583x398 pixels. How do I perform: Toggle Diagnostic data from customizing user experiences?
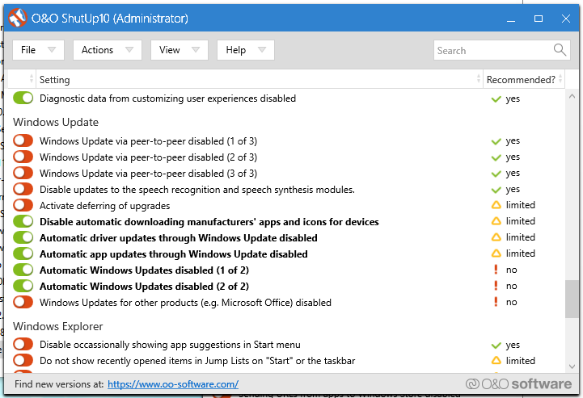(x=23, y=98)
